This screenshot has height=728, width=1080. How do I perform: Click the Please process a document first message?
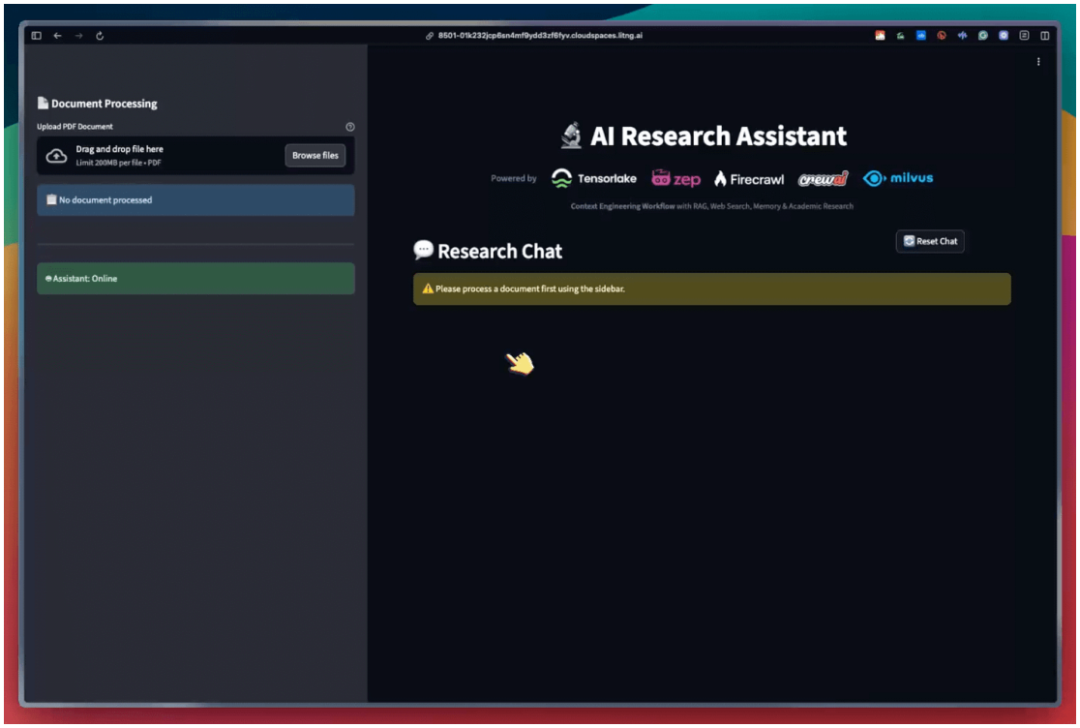(x=530, y=289)
